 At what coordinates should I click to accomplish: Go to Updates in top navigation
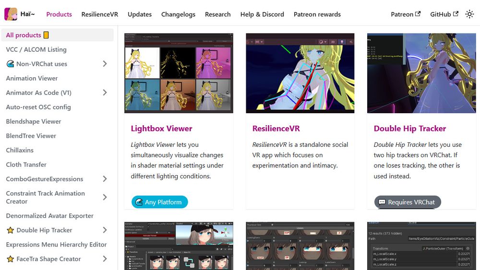tap(140, 14)
